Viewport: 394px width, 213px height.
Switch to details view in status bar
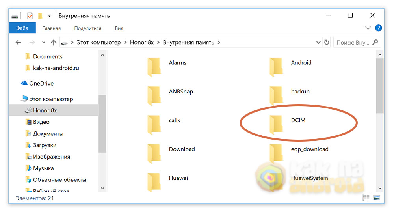[x=366, y=198]
